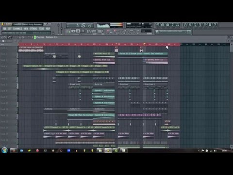This screenshot has height=175, width=233.
Task: Open the VIEW menu
Action: pos(26,29)
